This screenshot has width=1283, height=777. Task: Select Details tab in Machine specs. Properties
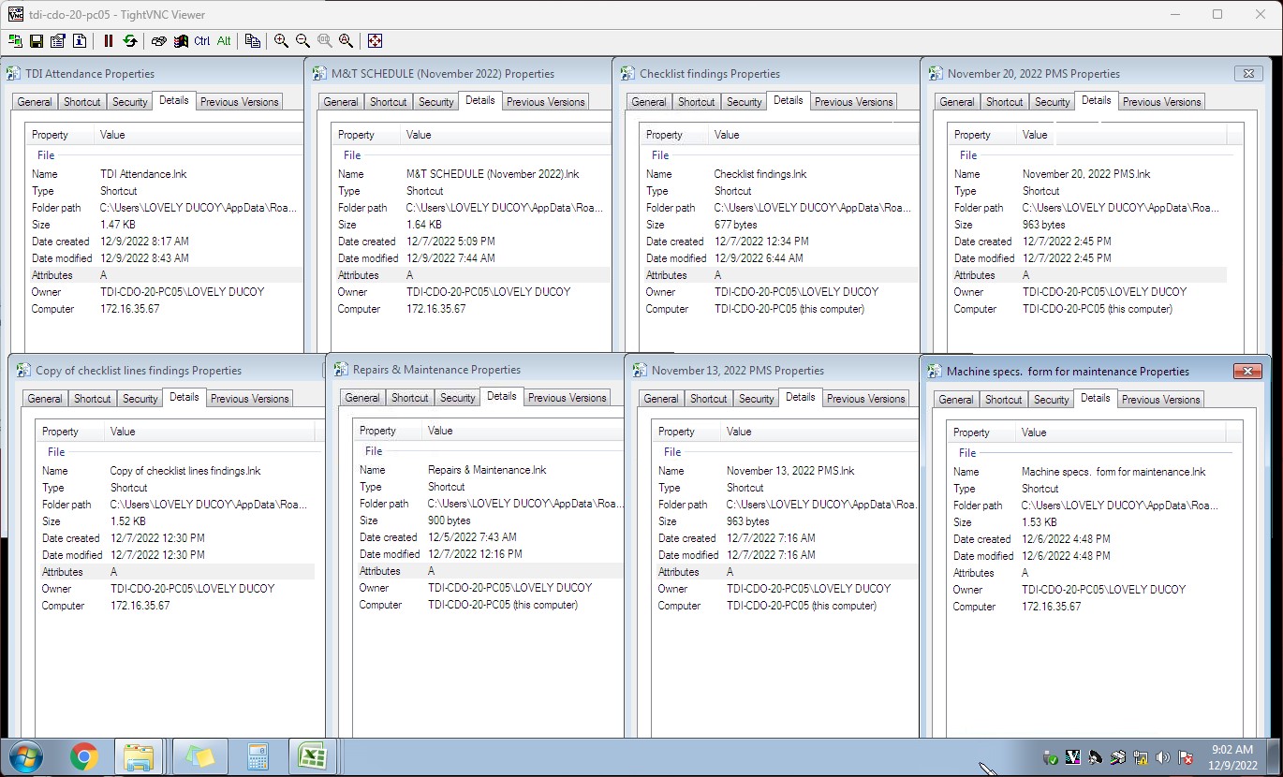click(x=1096, y=398)
